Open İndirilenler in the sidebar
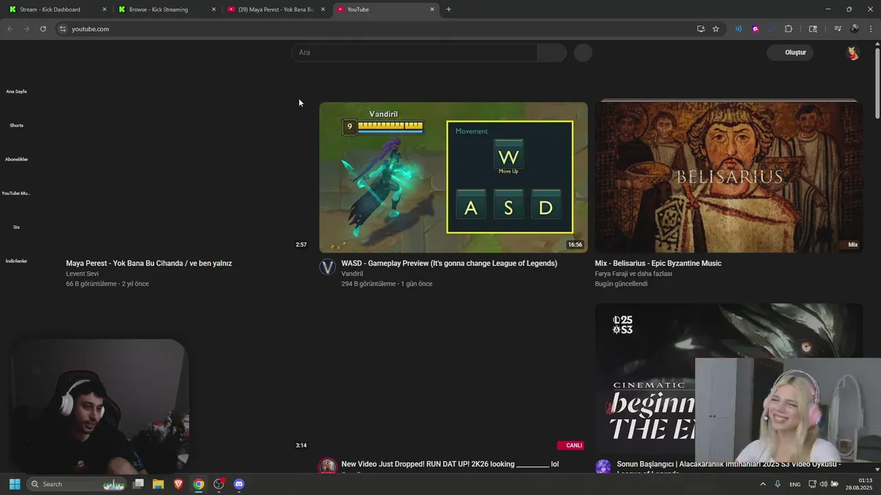This screenshot has height=495, width=881. [x=17, y=261]
